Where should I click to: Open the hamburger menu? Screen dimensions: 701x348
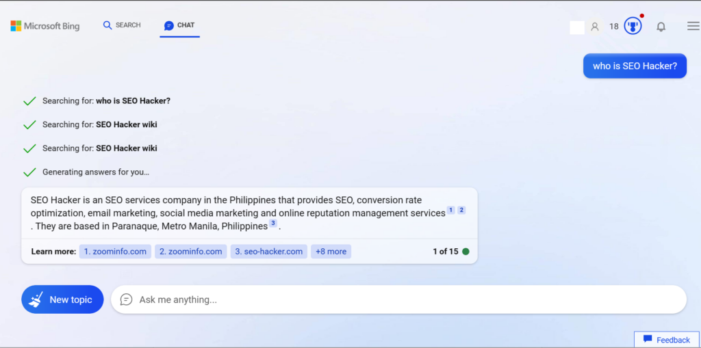tap(693, 26)
